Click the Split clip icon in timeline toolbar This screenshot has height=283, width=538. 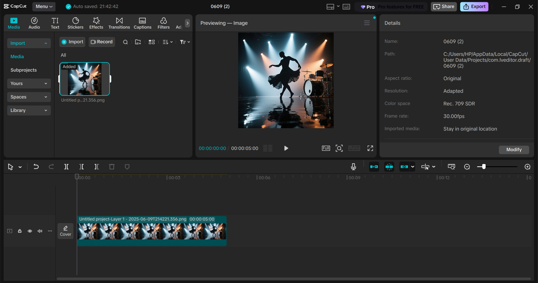click(66, 167)
